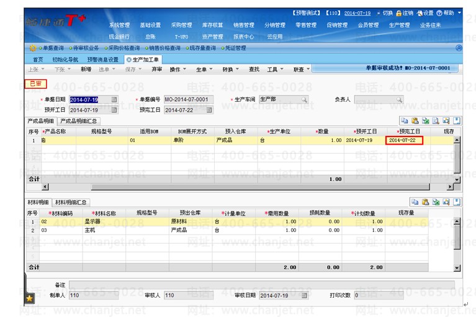Open the 工具 dropdown in toolbar
The height and width of the screenshot is (317, 476).
(x=275, y=69)
